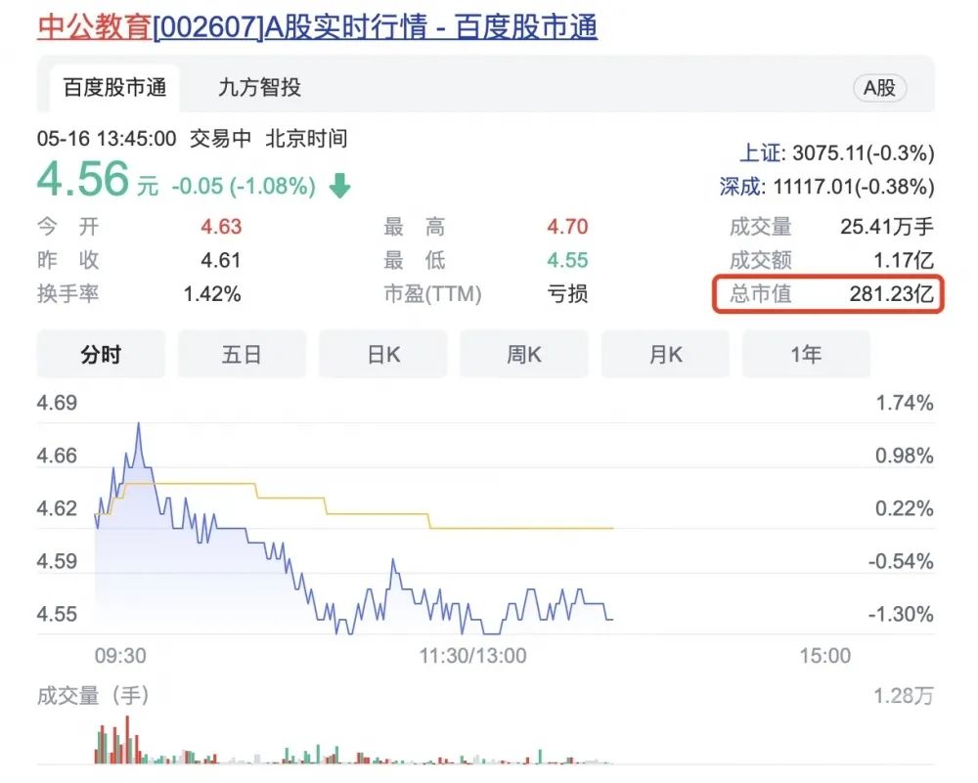Click the 今开 value 4.63
This screenshot has height=783, width=978.
(x=221, y=226)
